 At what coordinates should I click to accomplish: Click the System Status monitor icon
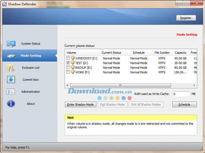click(11, 44)
